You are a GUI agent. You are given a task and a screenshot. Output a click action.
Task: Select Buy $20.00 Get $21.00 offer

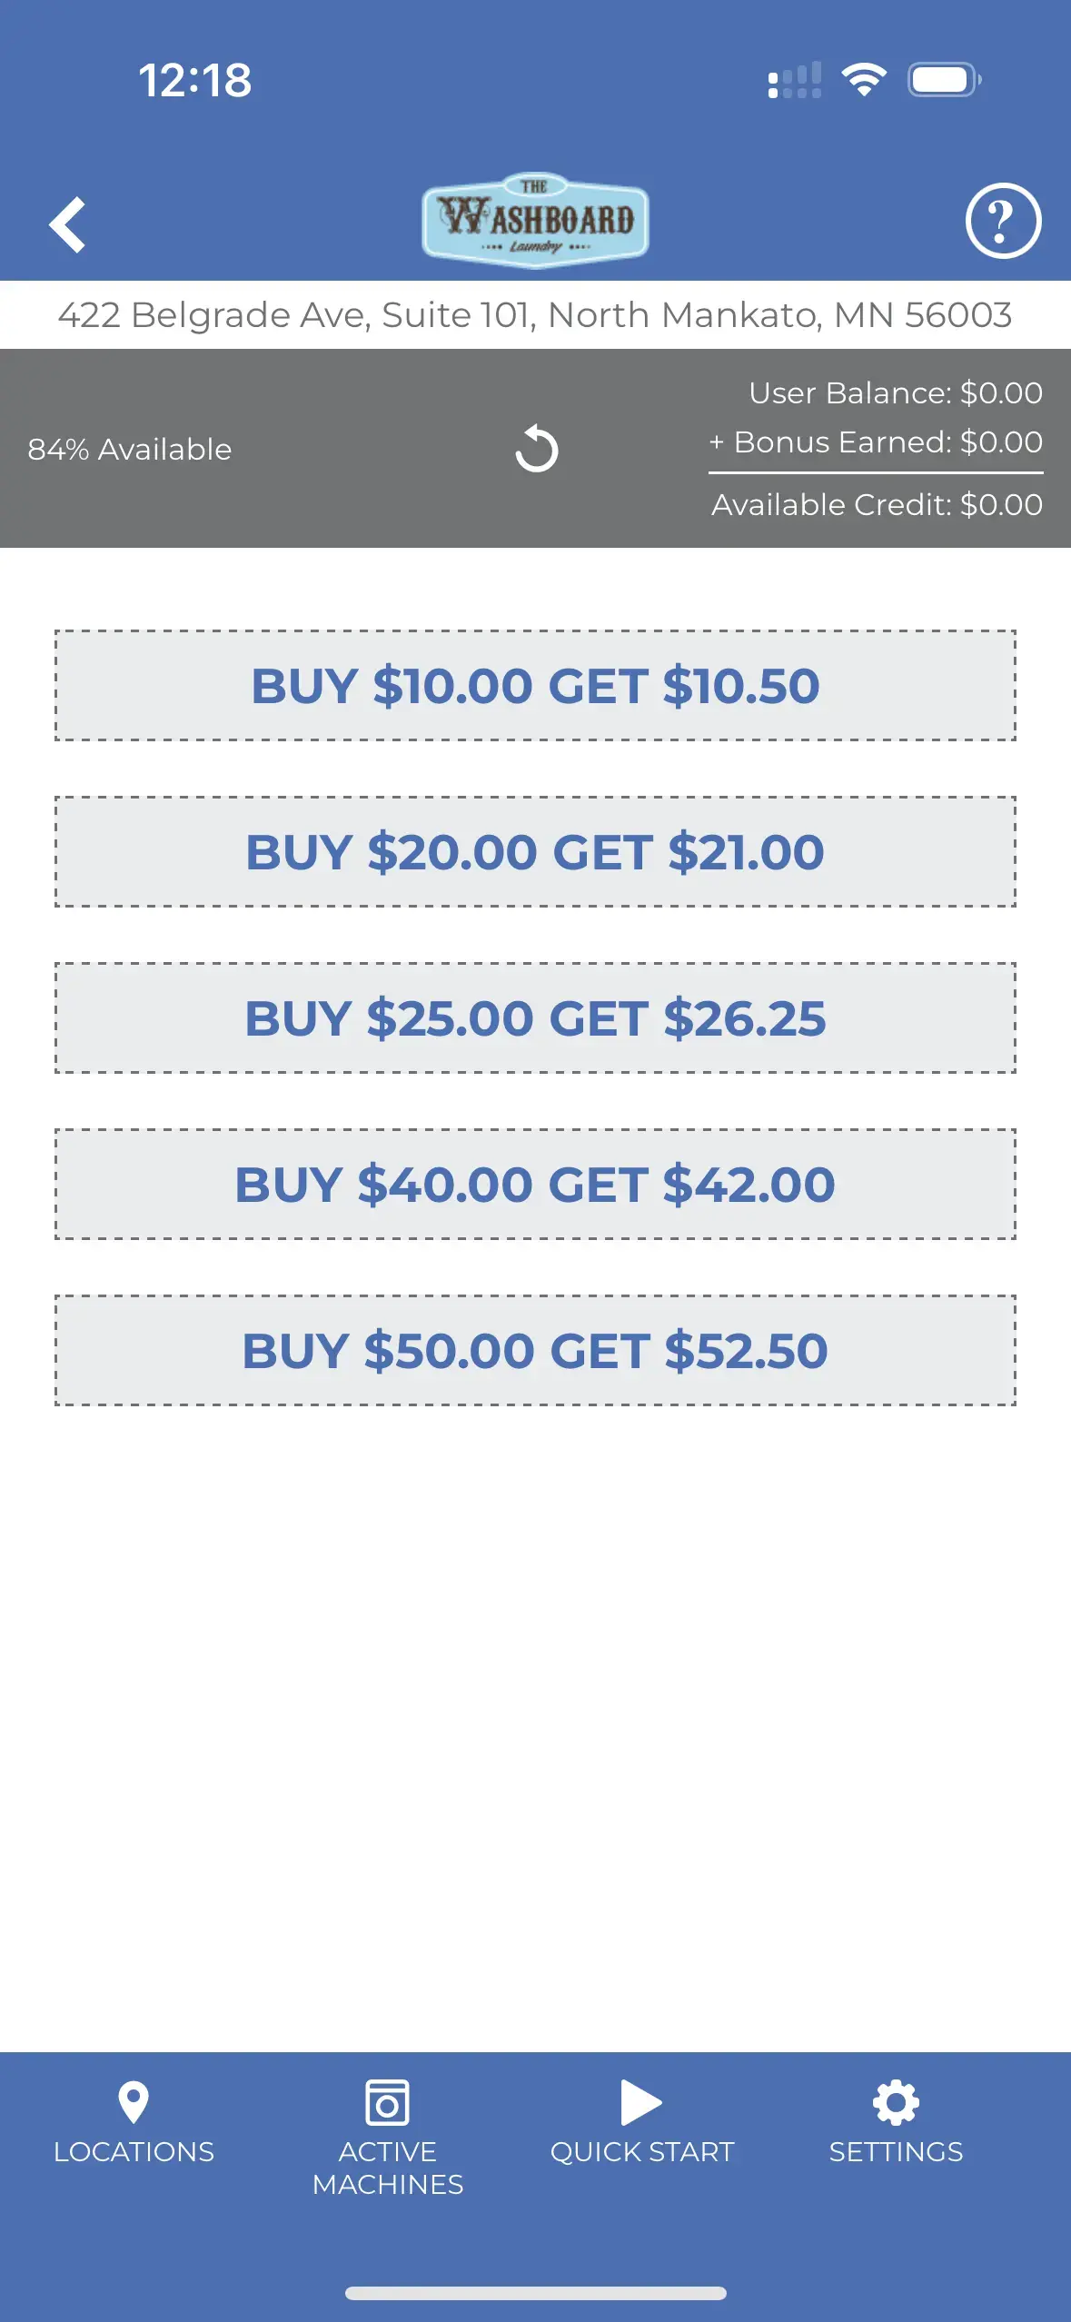pyautogui.click(x=535, y=852)
